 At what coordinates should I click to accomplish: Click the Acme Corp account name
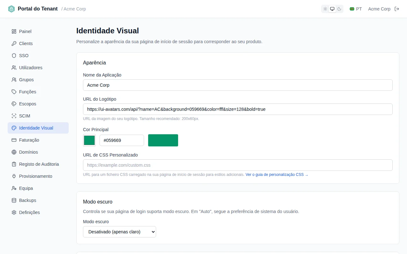point(379,9)
